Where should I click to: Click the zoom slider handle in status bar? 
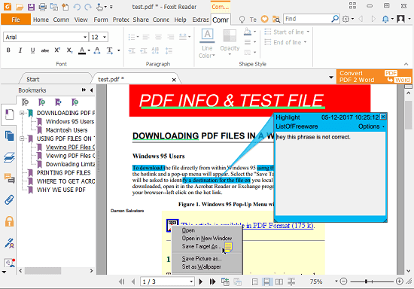tap(367, 281)
